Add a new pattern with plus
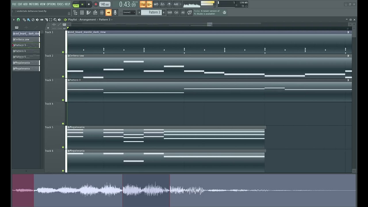Screen dimensions: 368x207 [164, 12]
